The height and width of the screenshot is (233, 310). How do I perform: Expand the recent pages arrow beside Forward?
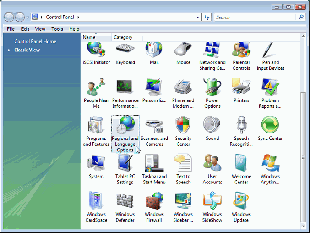[x=27, y=17]
